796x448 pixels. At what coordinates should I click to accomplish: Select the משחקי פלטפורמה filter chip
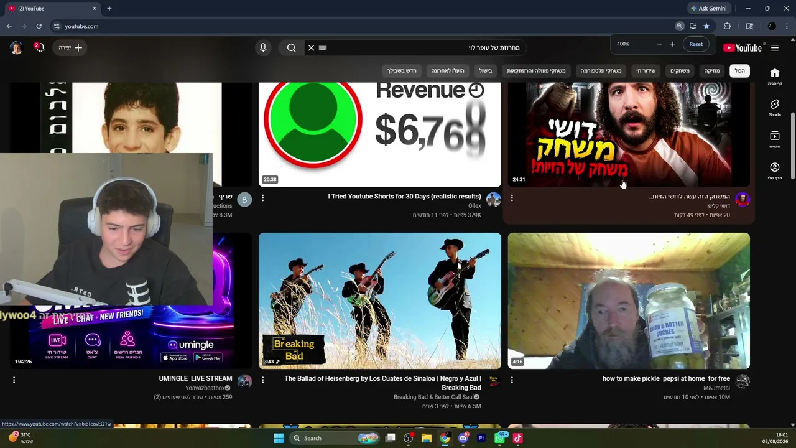click(x=601, y=71)
